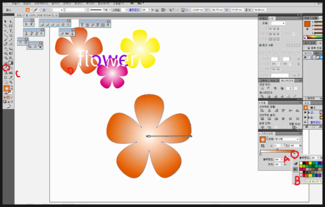Screen dimensions: 325x207
Task: Switch popup to Color mixer icon
Action: [x=296, y=164]
